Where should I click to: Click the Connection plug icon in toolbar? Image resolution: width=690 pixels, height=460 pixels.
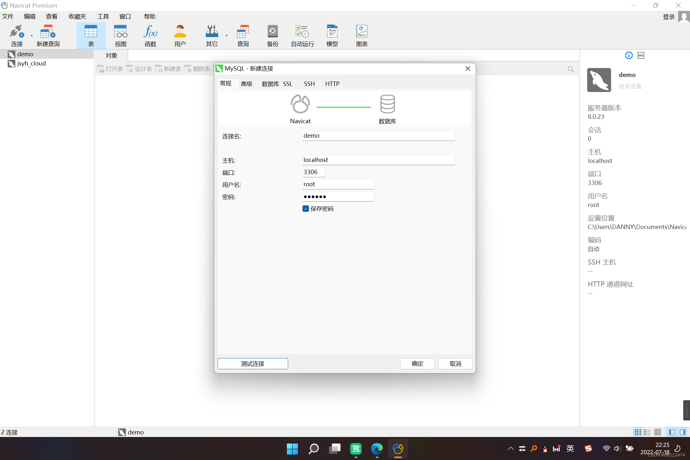coord(16,32)
